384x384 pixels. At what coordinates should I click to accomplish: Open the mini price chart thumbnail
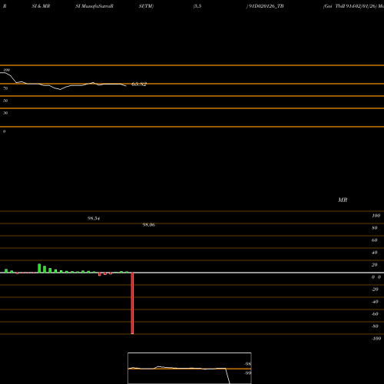190,368
